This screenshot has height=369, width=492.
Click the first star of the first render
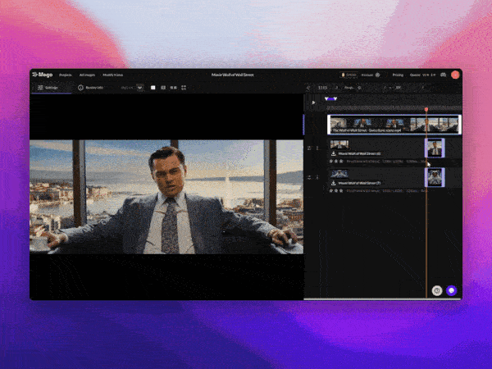coord(331,162)
